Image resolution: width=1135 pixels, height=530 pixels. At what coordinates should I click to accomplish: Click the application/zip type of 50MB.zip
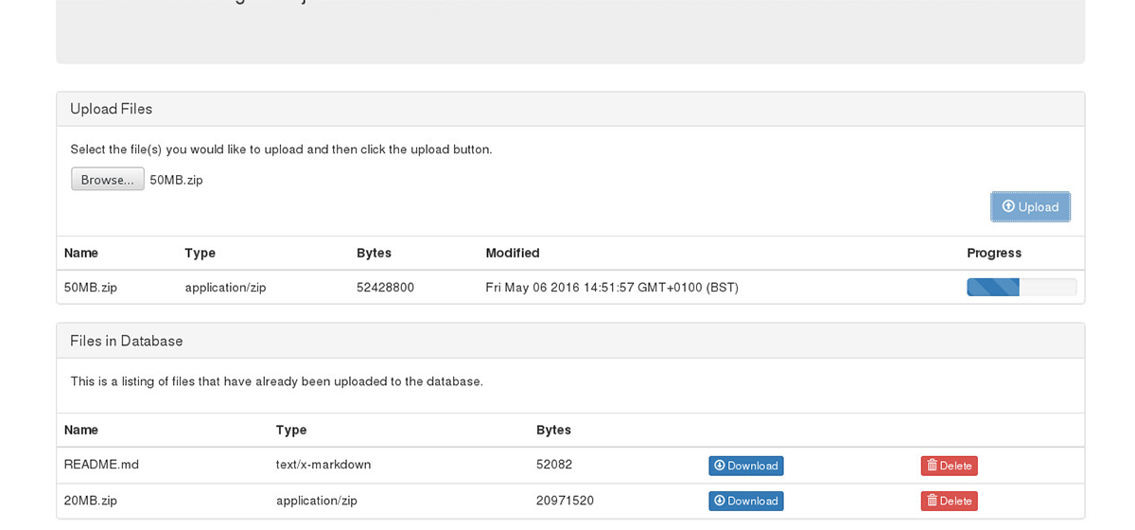225,287
